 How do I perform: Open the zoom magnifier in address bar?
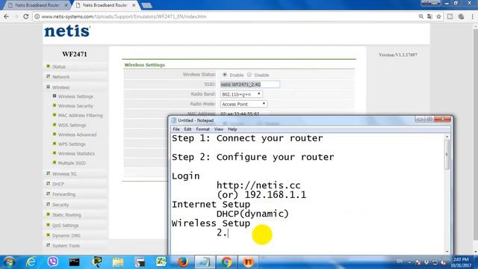[x=421, y=16]
